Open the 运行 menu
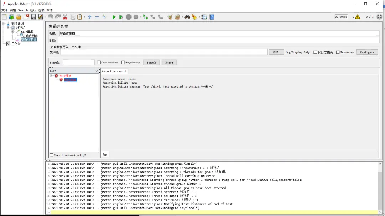 (x=33, y=10)
